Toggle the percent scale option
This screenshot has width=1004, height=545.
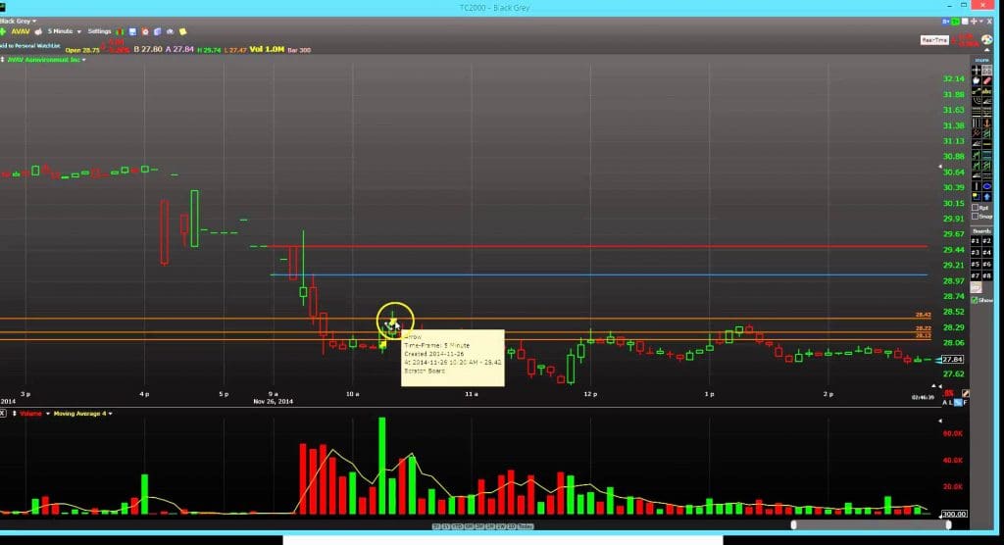[958, 403]
